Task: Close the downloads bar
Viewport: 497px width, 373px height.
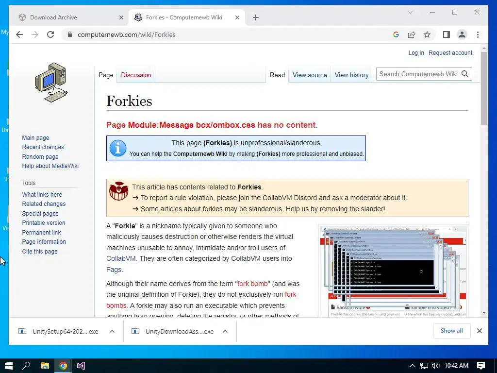Action: [x=479, y=331]
